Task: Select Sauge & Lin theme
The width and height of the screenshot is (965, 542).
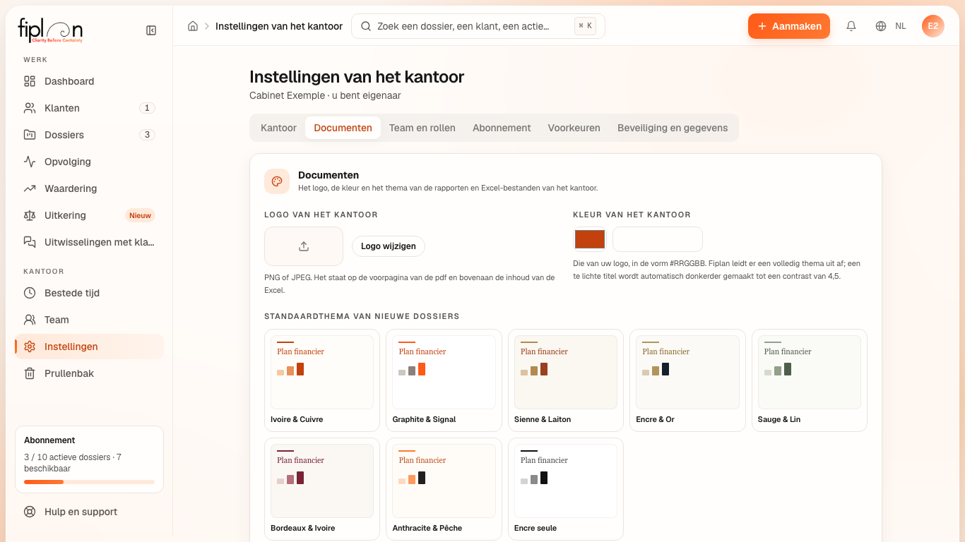Action: click(x=810, y=380)
